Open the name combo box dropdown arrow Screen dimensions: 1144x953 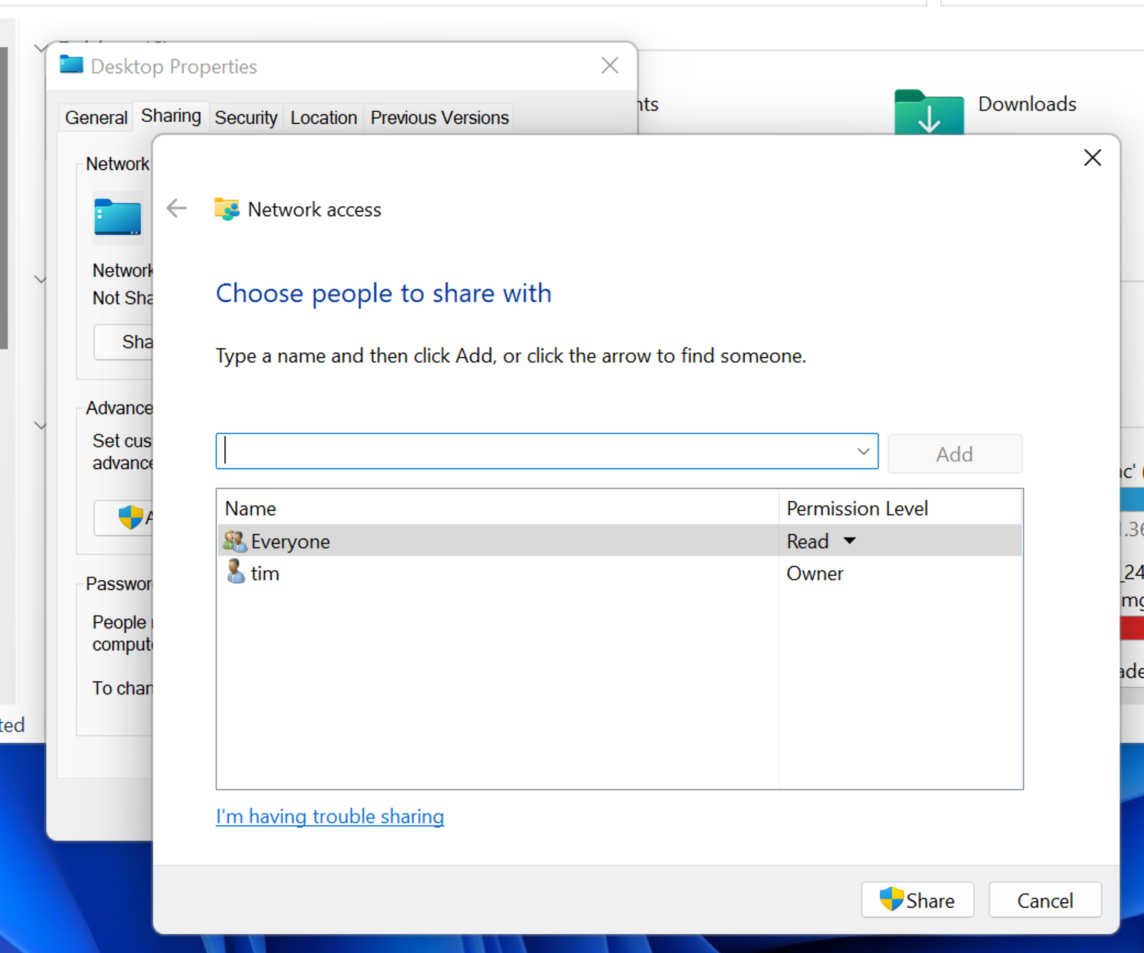pos(863,451)
